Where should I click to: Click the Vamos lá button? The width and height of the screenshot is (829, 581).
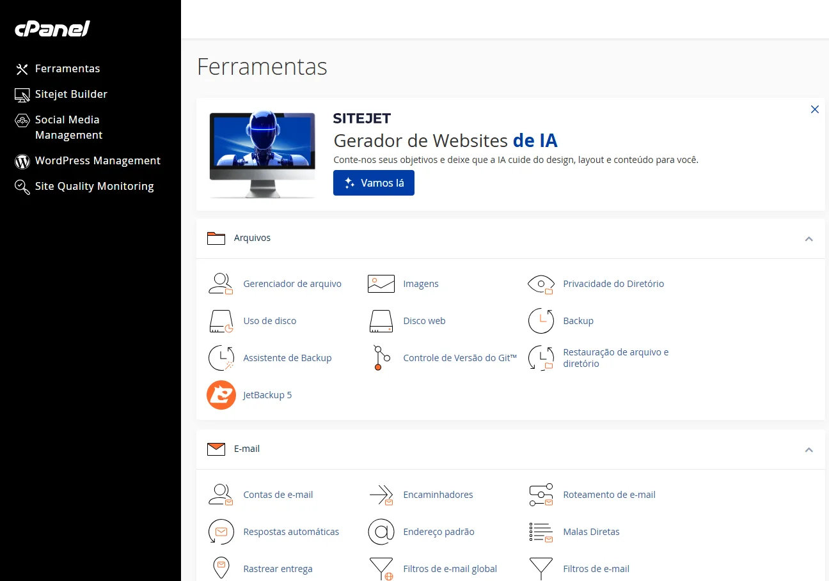(x=374, y=183)
